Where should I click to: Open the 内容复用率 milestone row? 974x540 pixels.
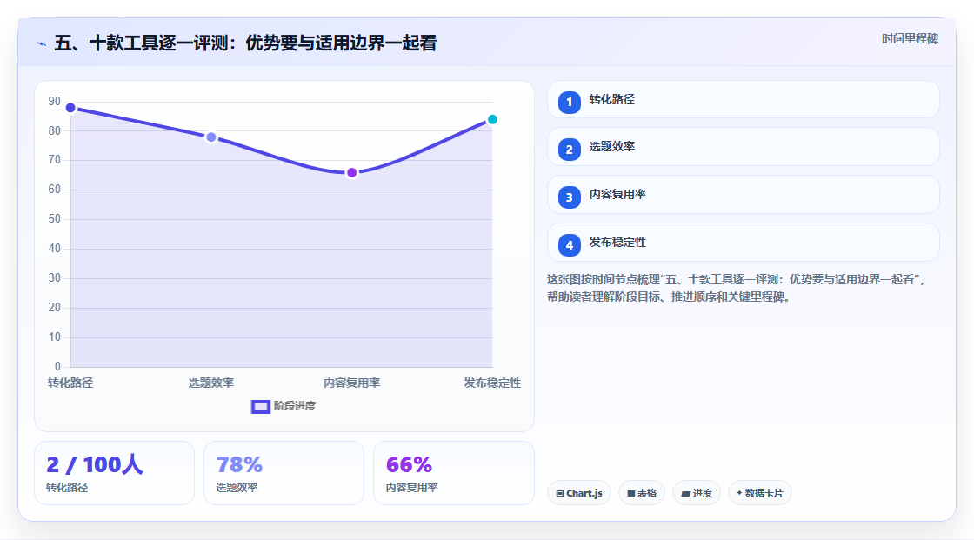[x=743, y=195]
